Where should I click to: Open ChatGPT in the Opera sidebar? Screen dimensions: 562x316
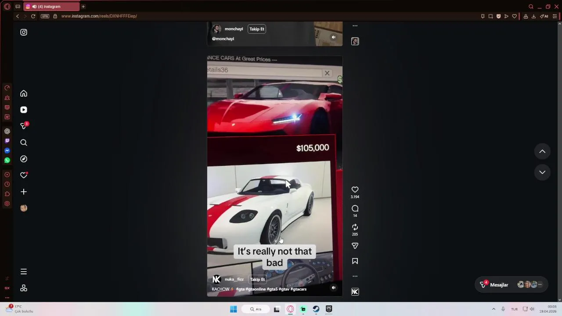pos(7,131)
